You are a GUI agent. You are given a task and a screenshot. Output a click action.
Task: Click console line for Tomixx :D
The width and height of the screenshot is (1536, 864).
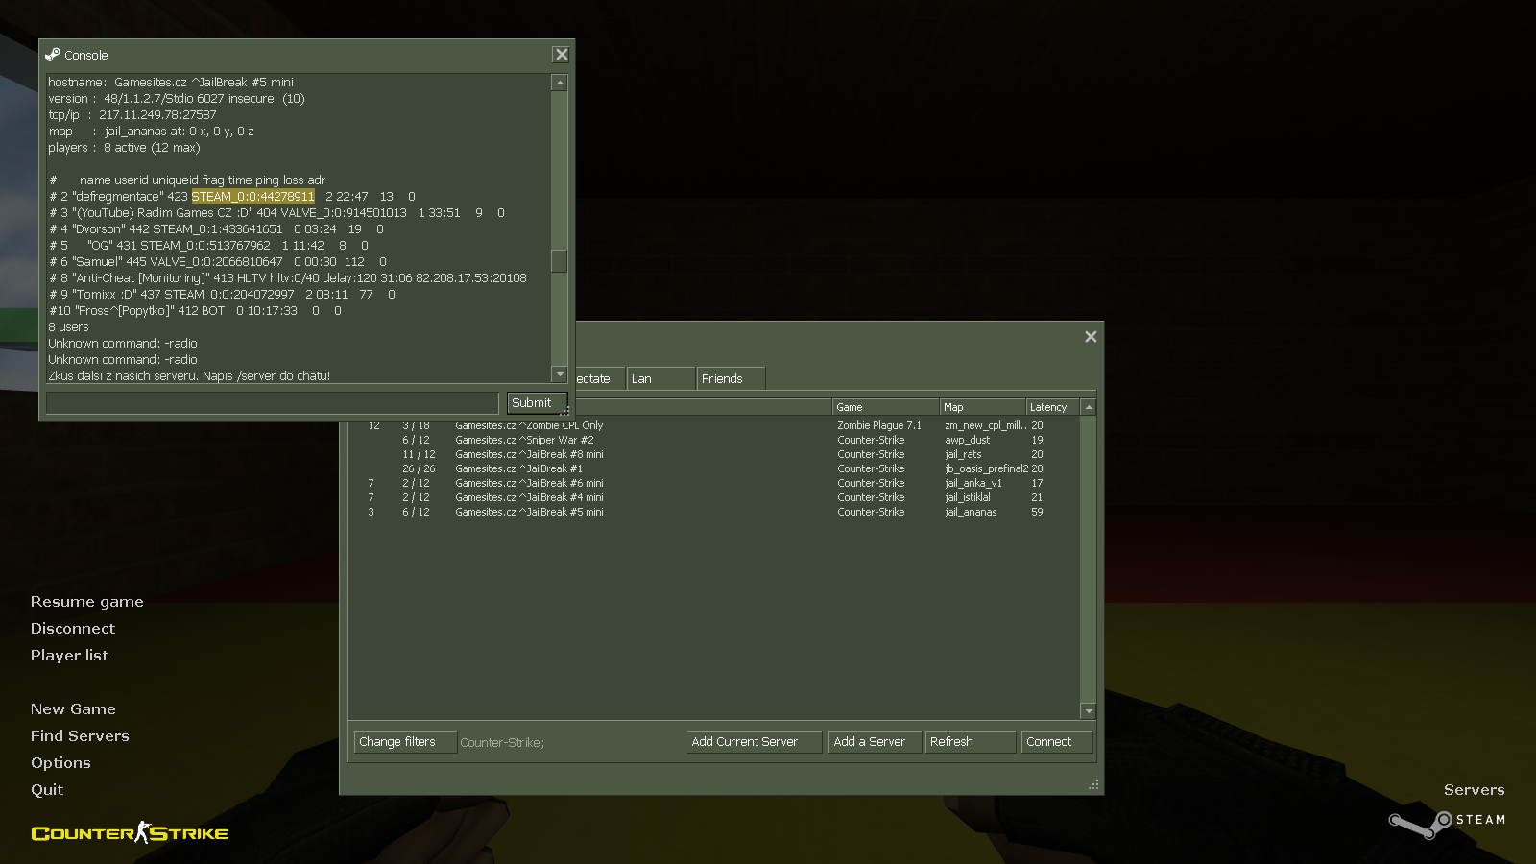[222, 295]
